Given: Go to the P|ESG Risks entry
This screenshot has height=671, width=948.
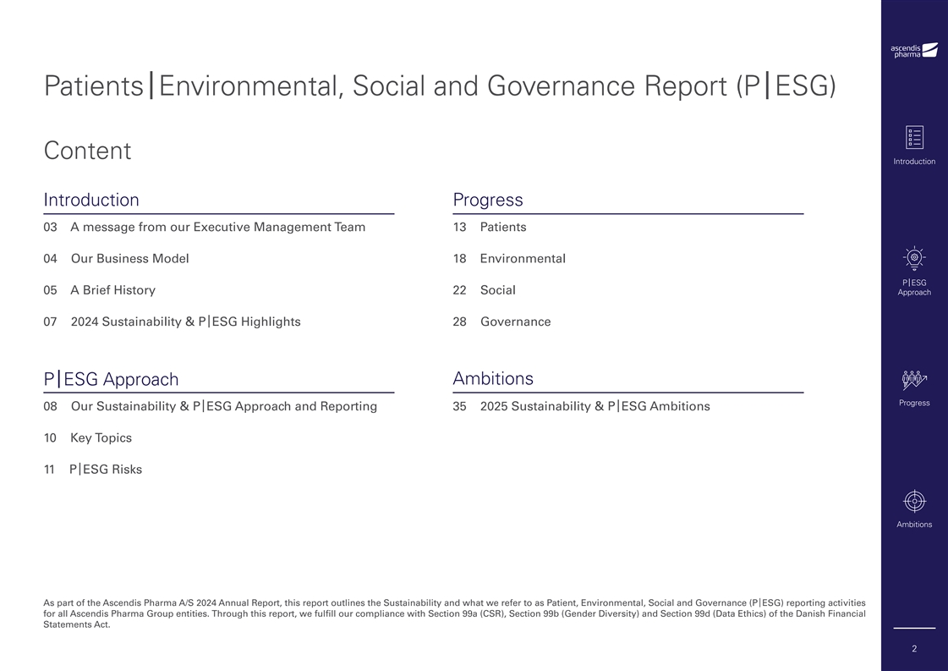Looking at the screenshot, I should pyautogui.click(x=105, y=470).
